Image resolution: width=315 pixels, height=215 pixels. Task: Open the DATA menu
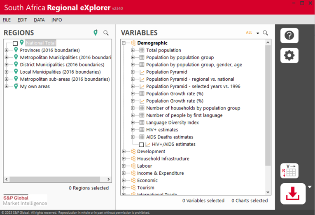[x=39, y=20]
